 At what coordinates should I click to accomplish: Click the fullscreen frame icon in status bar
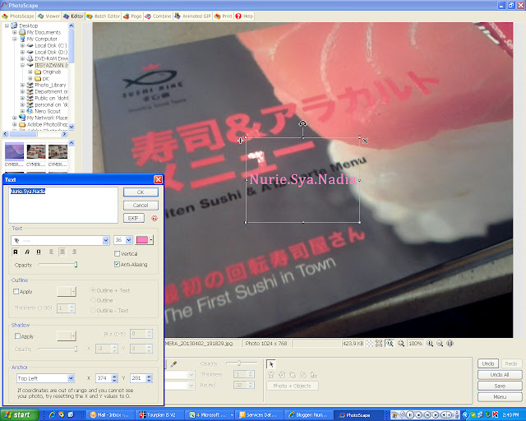tap(379, 344)
